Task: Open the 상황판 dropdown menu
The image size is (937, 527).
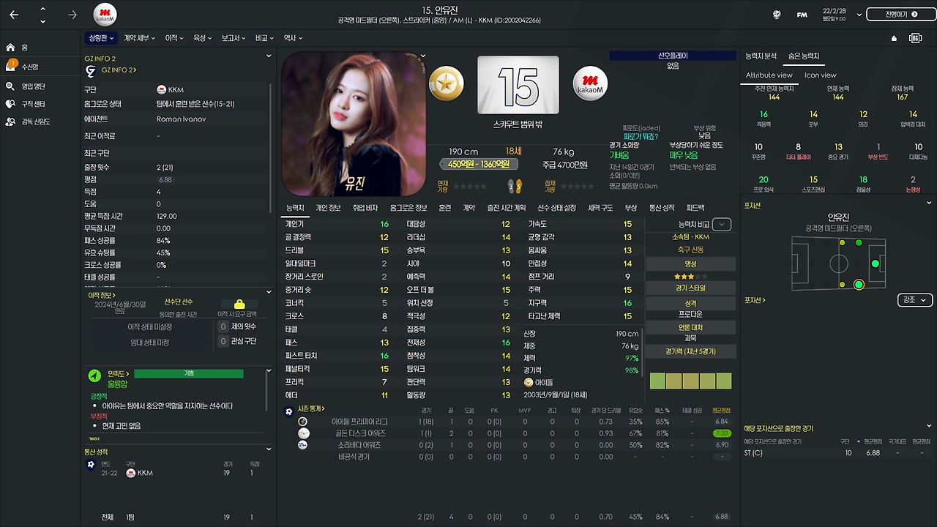Action: point(100,37)
